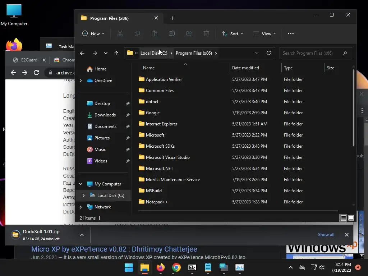Switch to the E2Guardian Chrome tab
The image size is (368, 276).
click(29, 60)
